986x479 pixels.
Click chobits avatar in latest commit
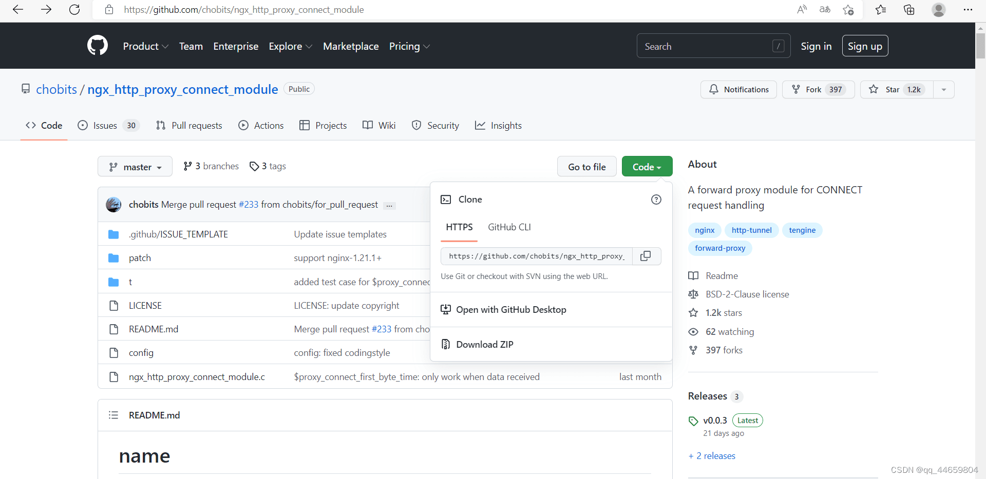(x=113, y=205)
